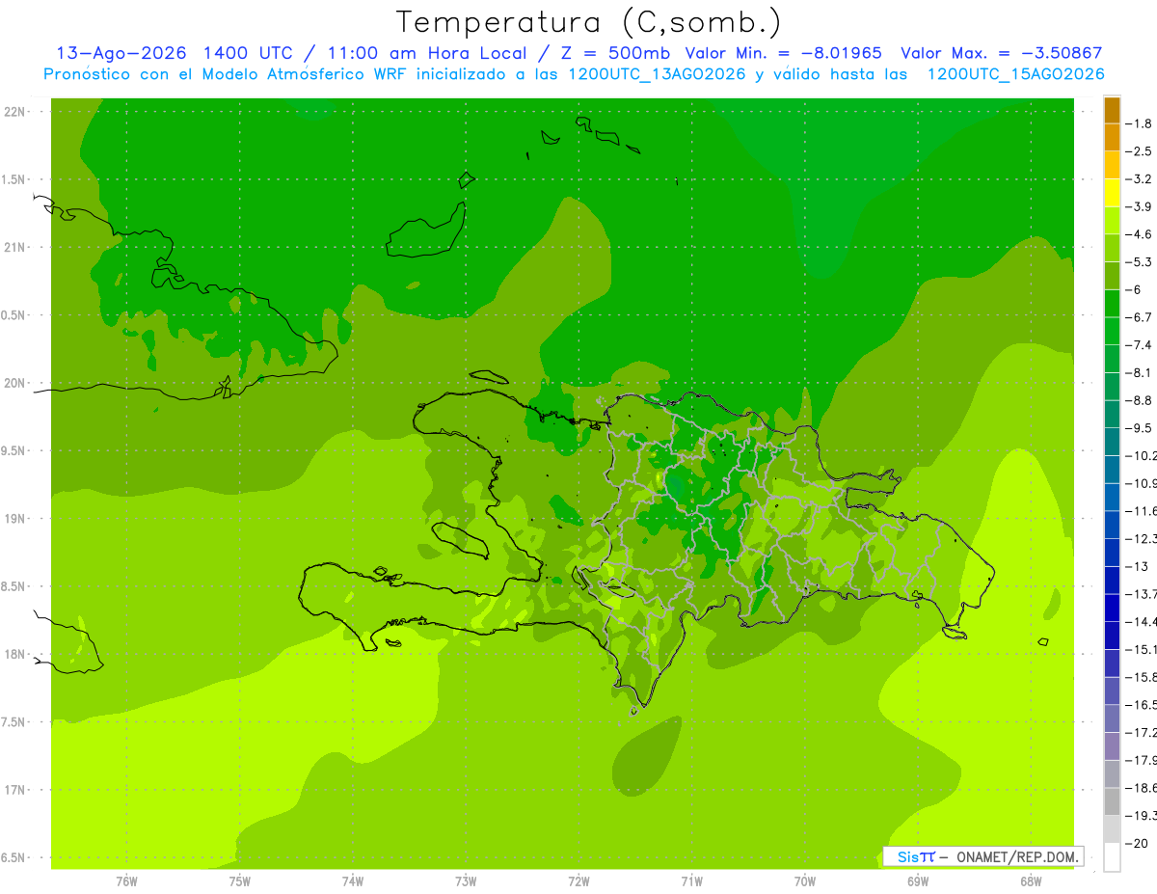Image resolution: width=1157 pixels, height=894 pixels.
Task: Click the '68W' longitude label
Action: click(x=1031, y=881)
